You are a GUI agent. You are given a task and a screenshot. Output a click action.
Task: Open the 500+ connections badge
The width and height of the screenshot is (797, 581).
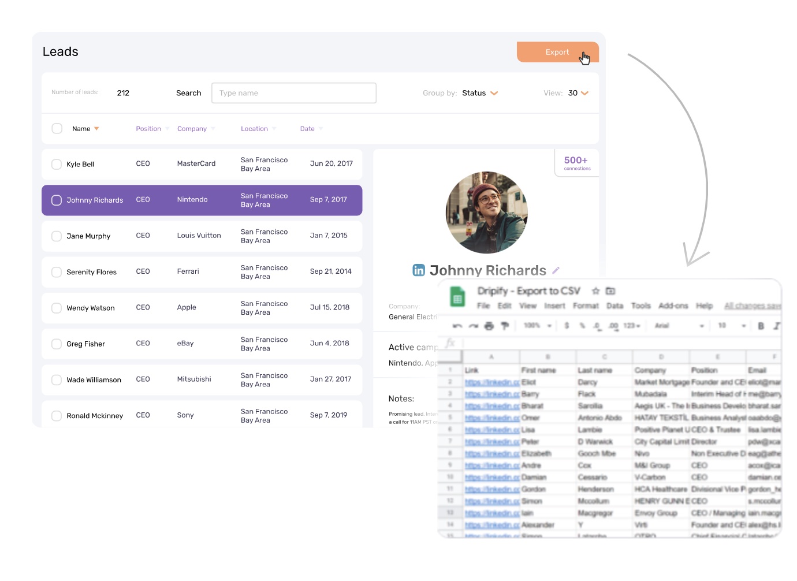pyautogui.click(x=576, y=163)
